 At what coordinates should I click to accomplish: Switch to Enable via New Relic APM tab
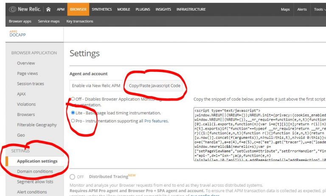pyautogui.click(x=96, y=86)
